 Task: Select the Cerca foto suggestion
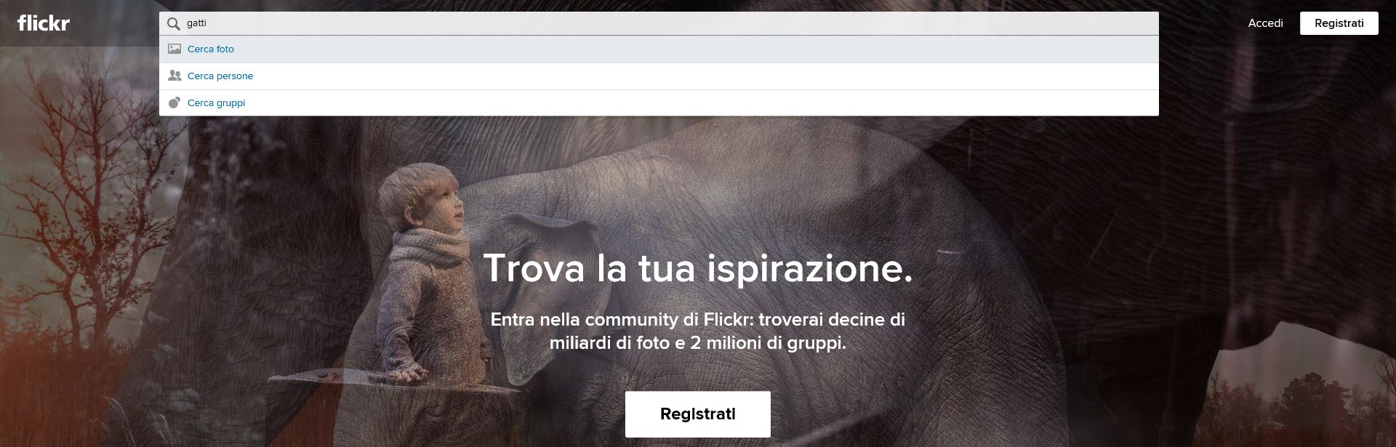tap(659, 49)
